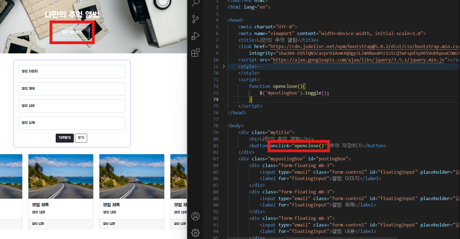
Task: Click the 추억 저장하기 button on the webpage
Action: click(x=72, y=33)
